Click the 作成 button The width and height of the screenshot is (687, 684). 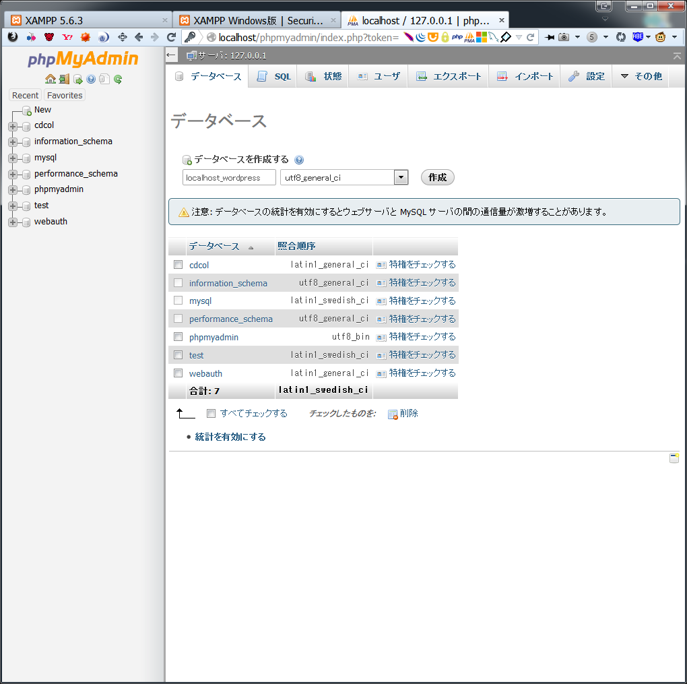(x=437, y=178)
